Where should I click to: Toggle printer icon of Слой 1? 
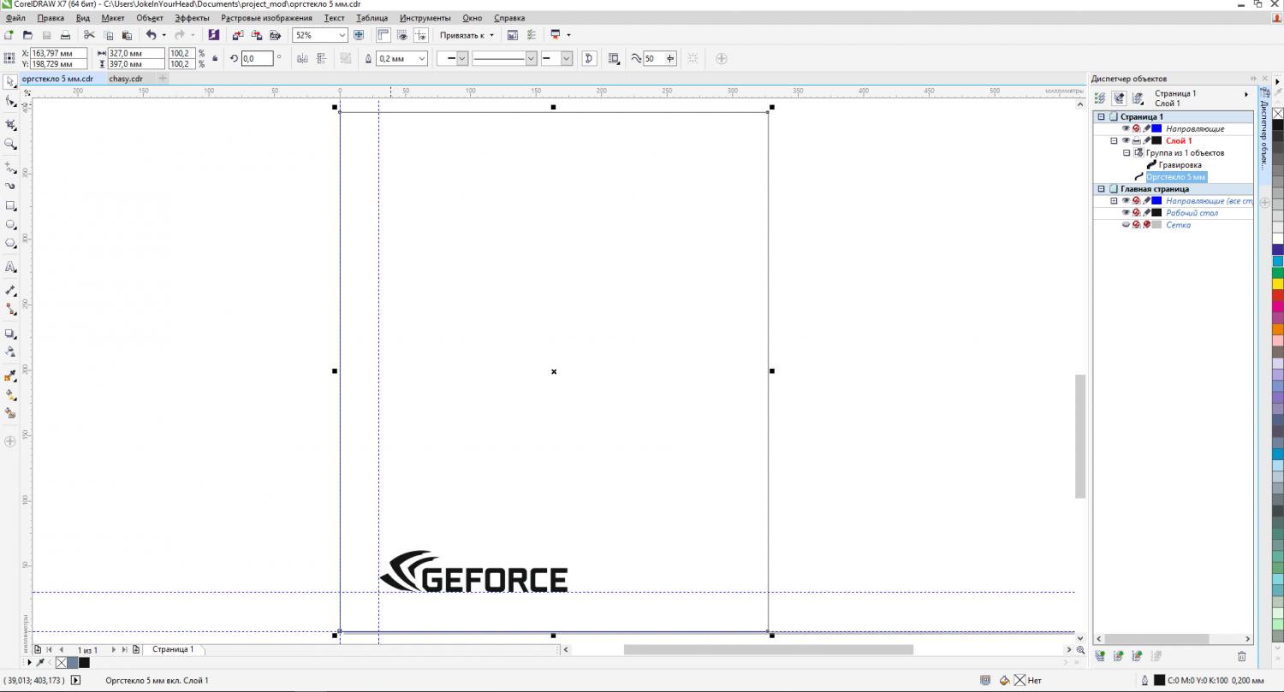[x=1136, y=140]
